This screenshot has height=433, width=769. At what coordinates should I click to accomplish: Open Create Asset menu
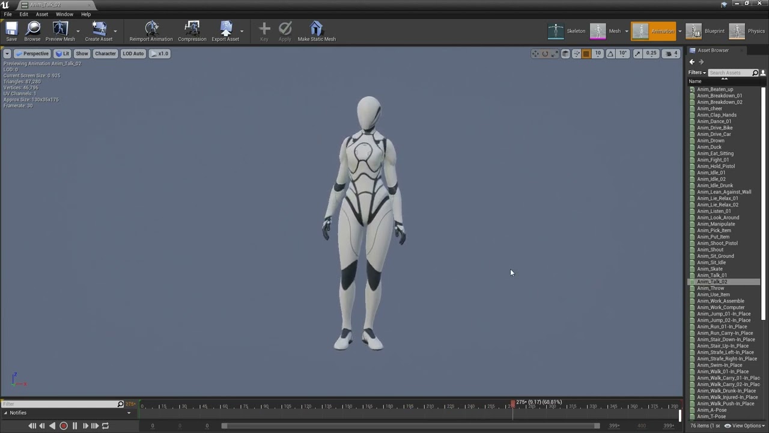(x=99, y=31)
